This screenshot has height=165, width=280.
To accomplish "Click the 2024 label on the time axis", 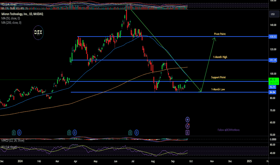I will pos(20,161).
